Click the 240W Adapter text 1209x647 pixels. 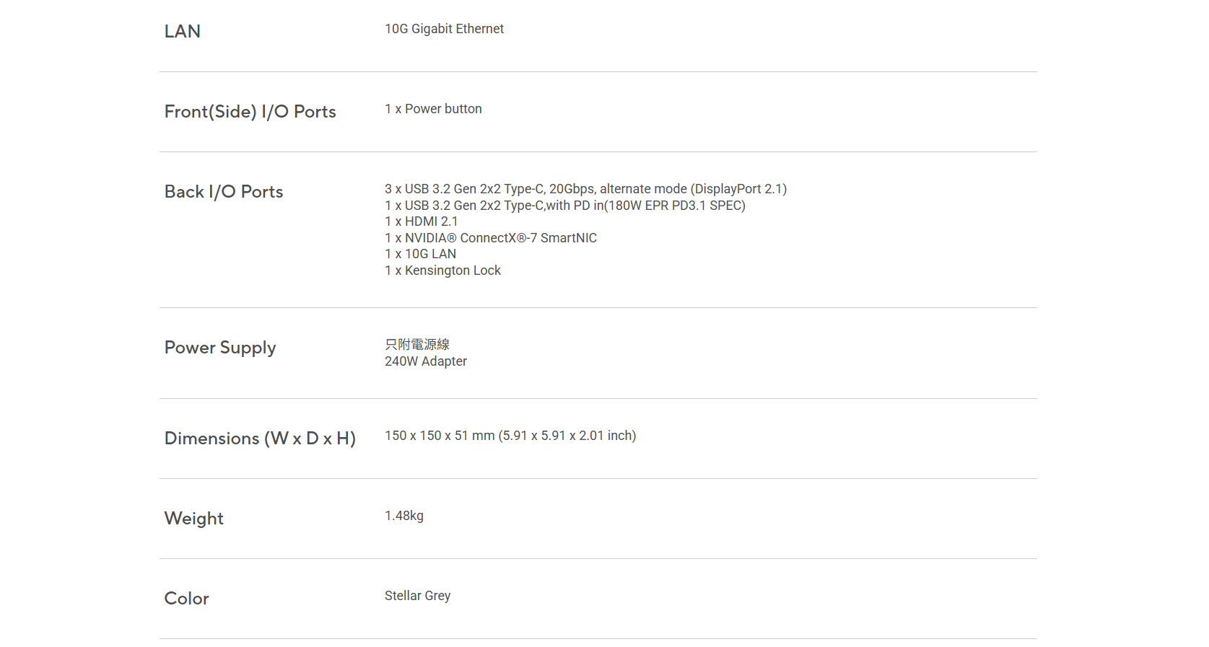tap(426, 361)
